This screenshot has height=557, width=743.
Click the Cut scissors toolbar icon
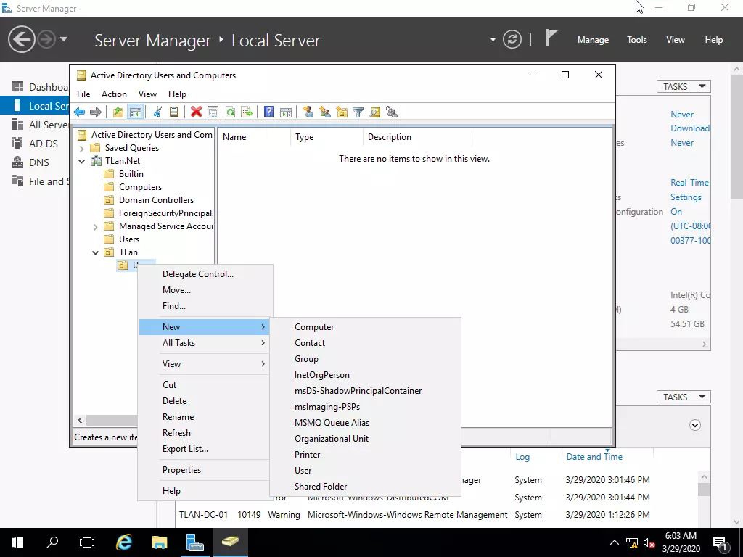pos(157,112)
